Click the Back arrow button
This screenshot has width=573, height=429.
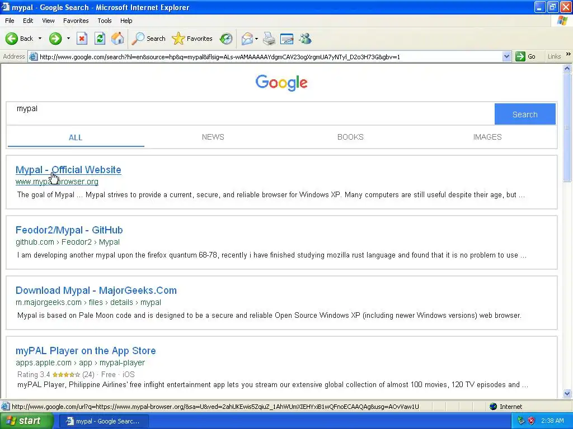[19, 39]
